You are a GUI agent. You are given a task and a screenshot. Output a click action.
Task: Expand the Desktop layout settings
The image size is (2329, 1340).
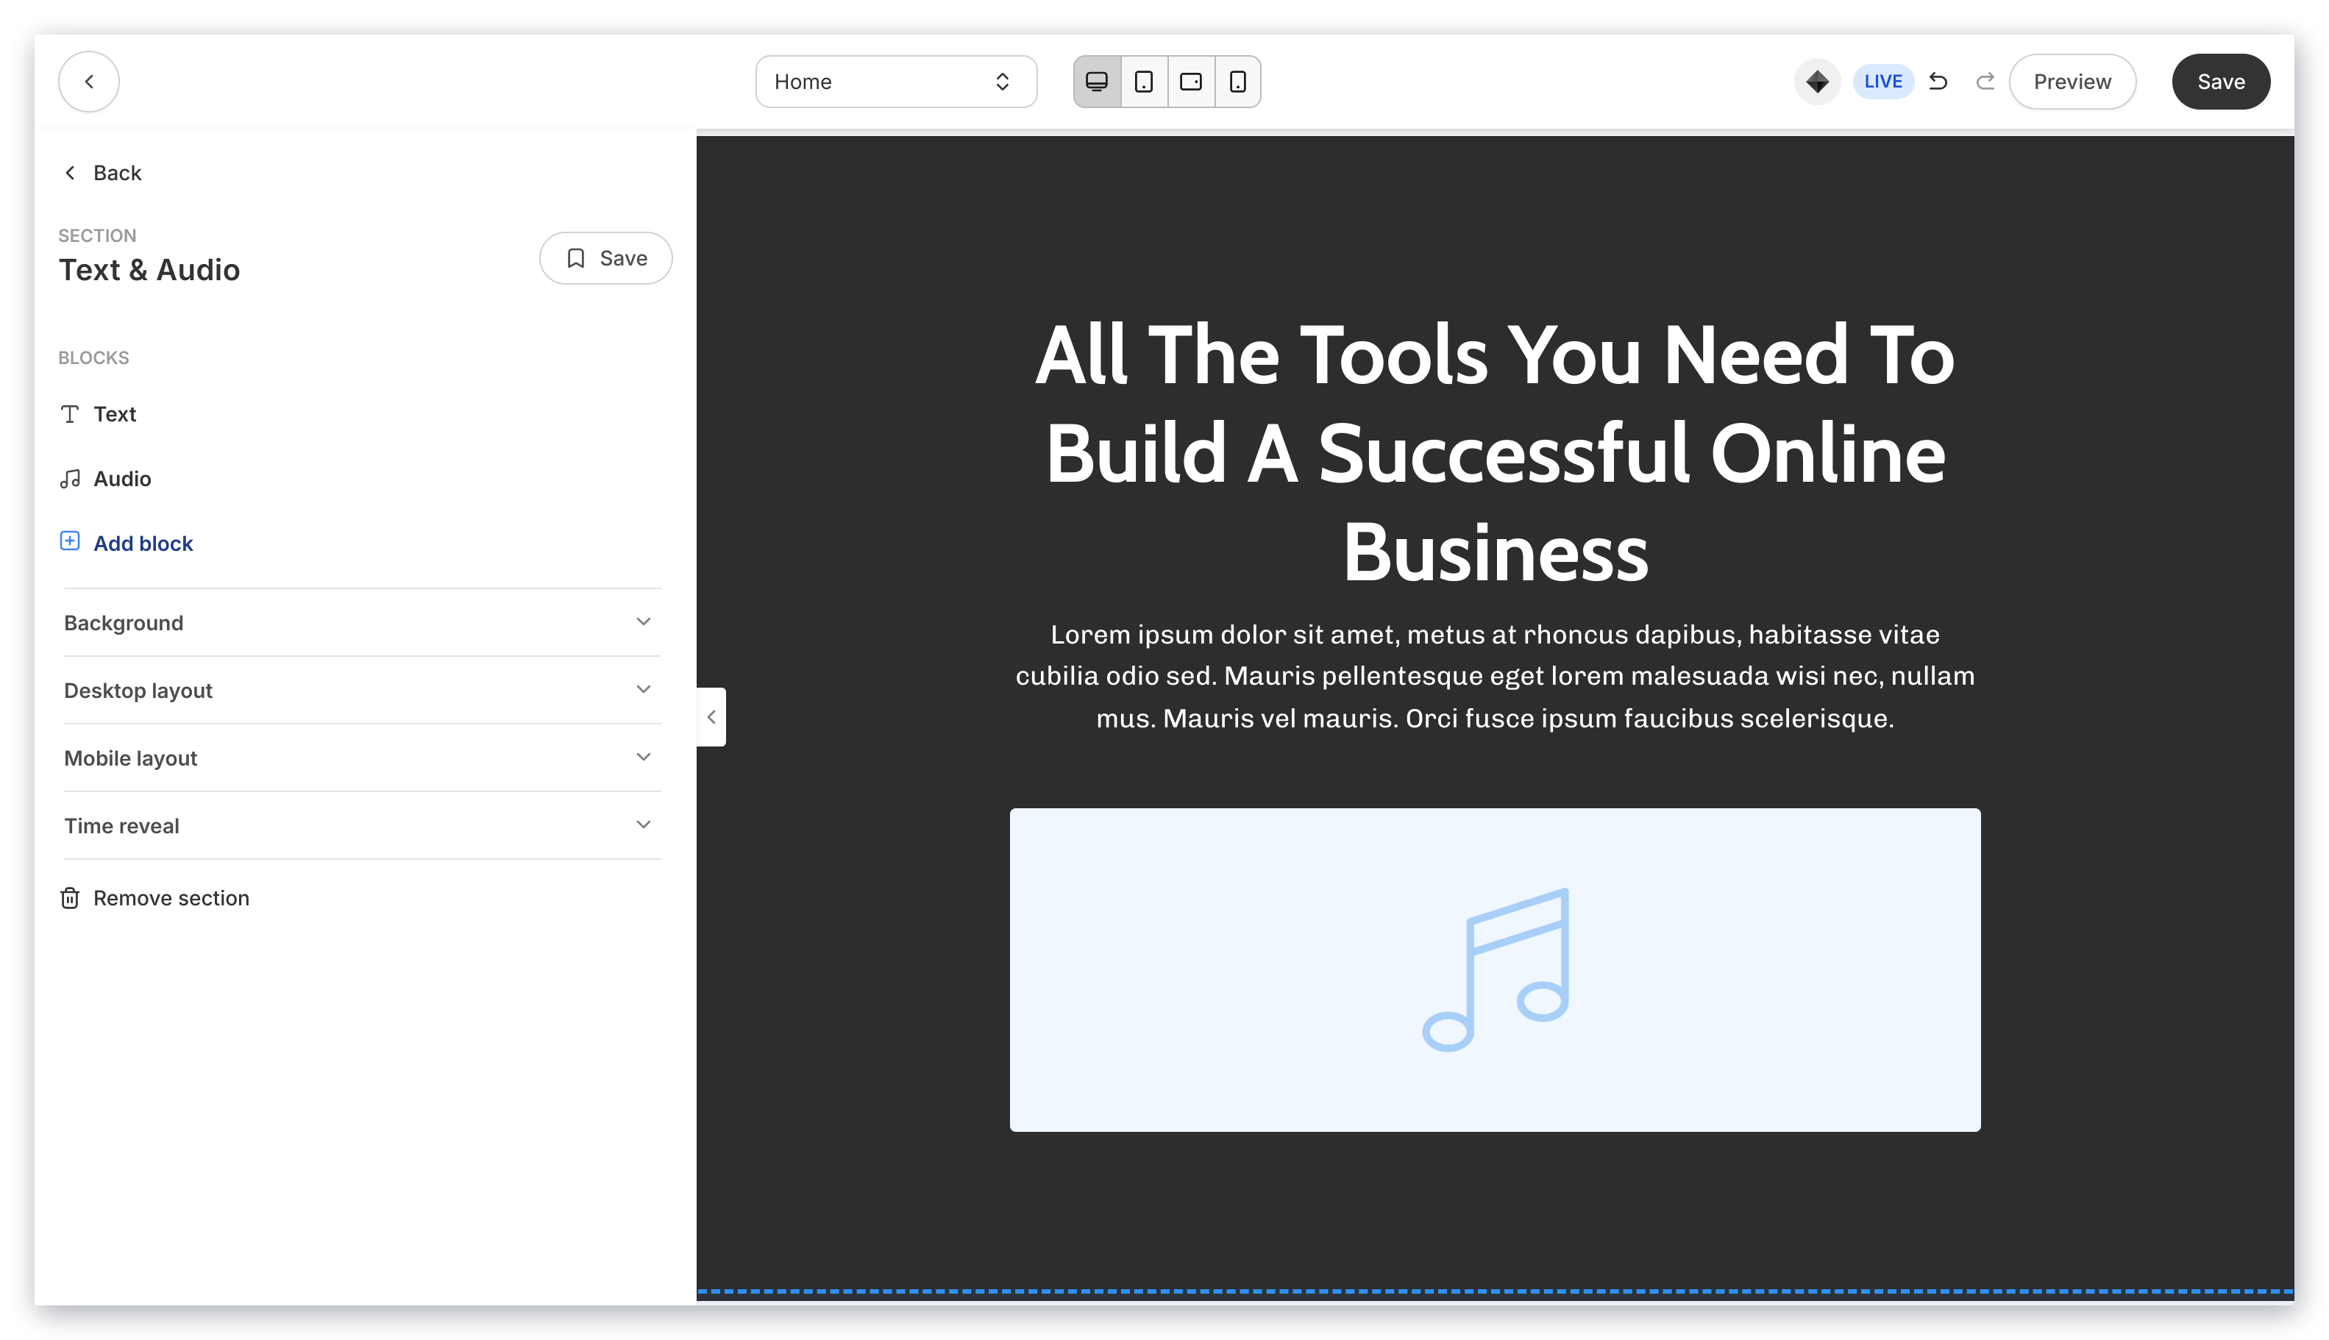pos(362,691)
